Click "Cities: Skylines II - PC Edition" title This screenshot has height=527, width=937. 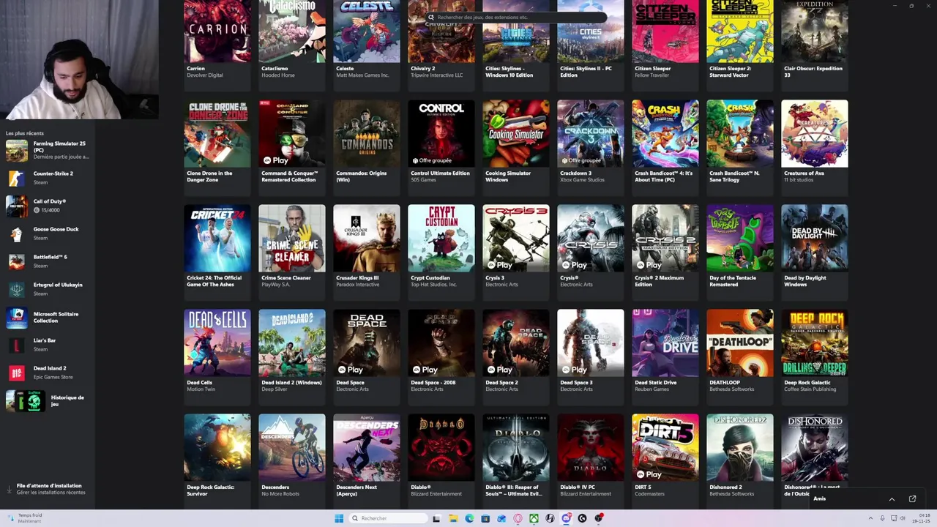click(586, 72)
